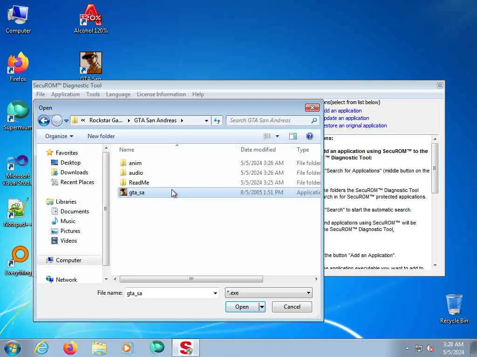The height and width of the screenshot is (357, 477).
Task: Open Supermium from the taskbar
Action: coord(157,348)
